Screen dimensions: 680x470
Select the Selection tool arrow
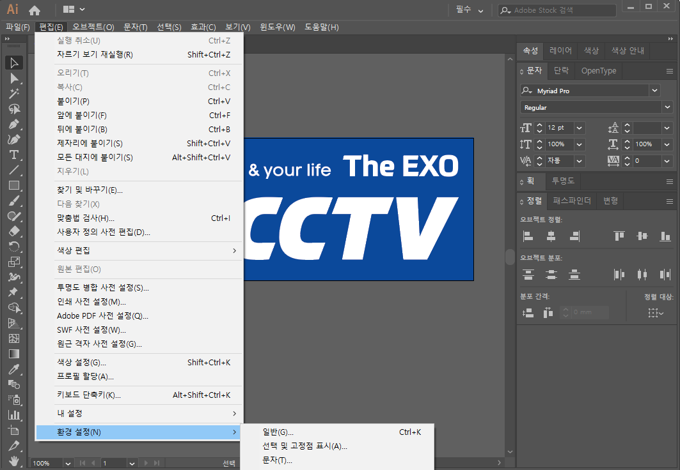click(x=14, y=63)
